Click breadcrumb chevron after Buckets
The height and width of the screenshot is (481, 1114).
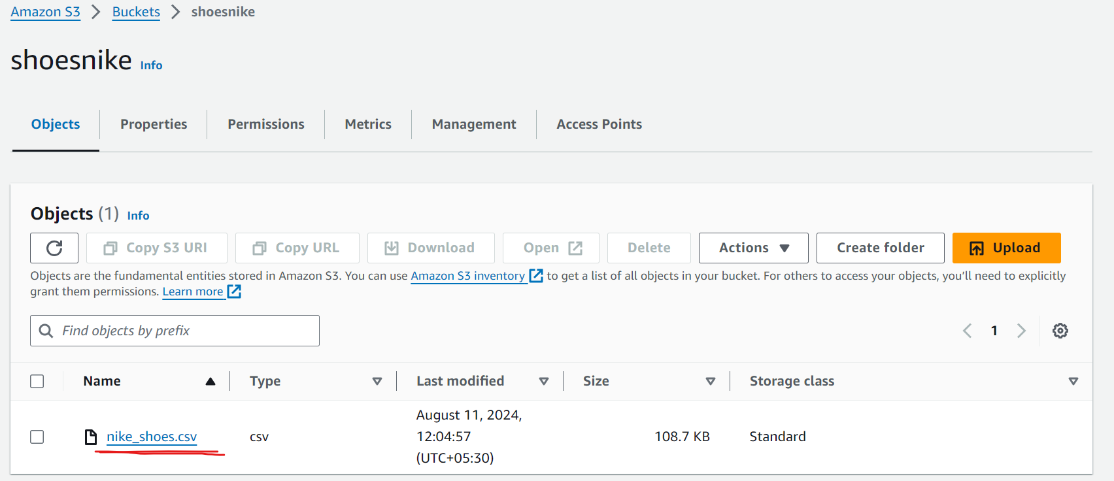pos(175,12)
